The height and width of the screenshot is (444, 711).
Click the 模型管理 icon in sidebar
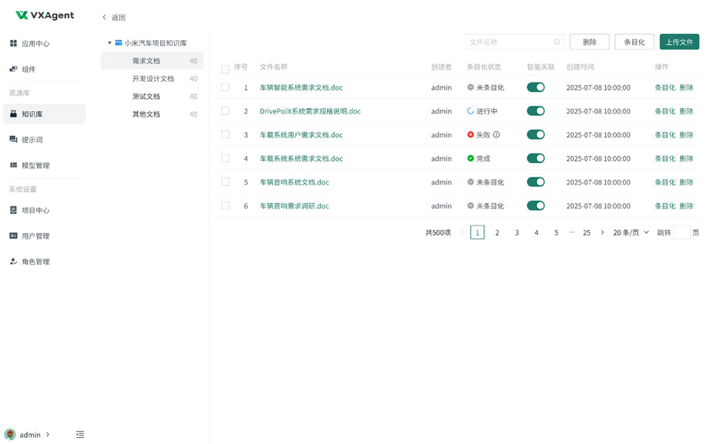pos(13,165)
